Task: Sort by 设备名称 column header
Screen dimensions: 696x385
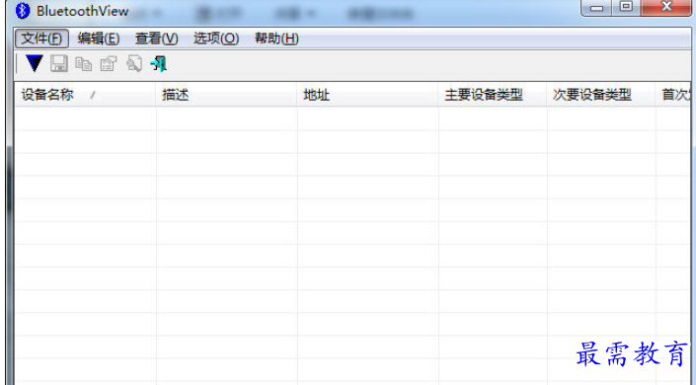Action: click(x=85, y=94)
